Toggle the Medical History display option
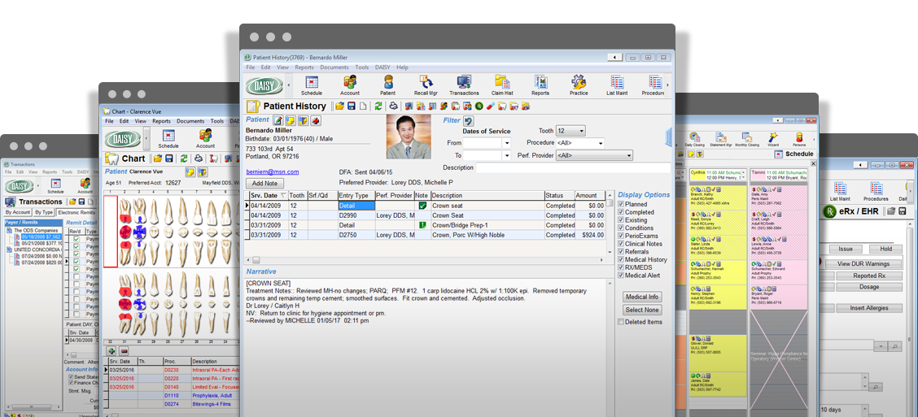This screenshot has width=918, height=417. (621, 259)
